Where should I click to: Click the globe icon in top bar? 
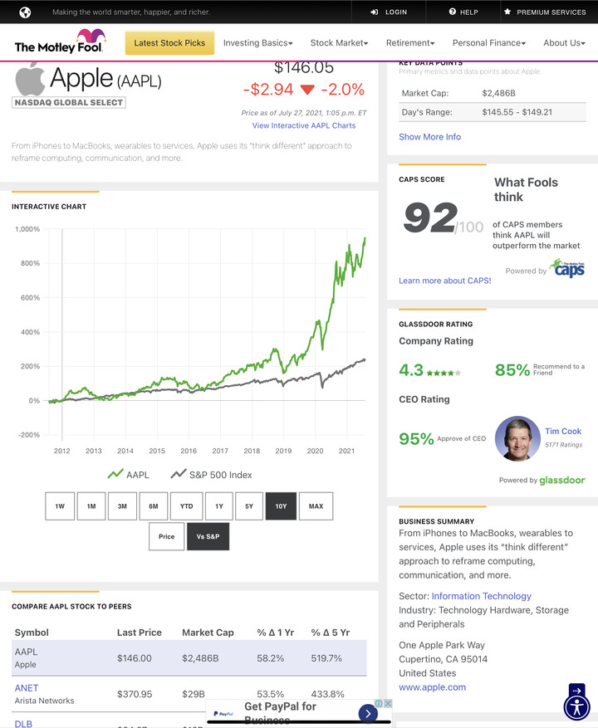tap(25, 12)
